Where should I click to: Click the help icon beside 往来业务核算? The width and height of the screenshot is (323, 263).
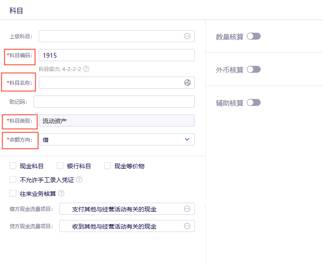pos(61,193)
